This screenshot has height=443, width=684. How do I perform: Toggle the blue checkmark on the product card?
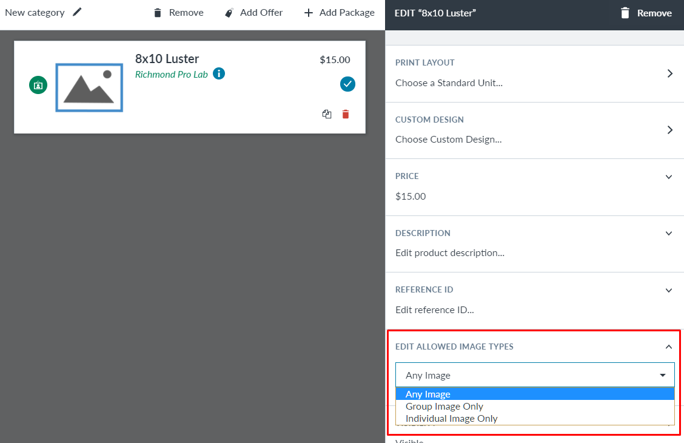347,84
